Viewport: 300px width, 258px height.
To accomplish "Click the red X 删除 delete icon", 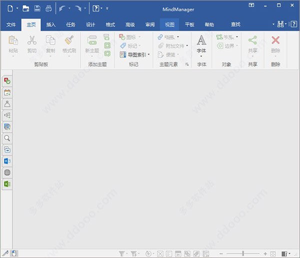I will [275, 40].
